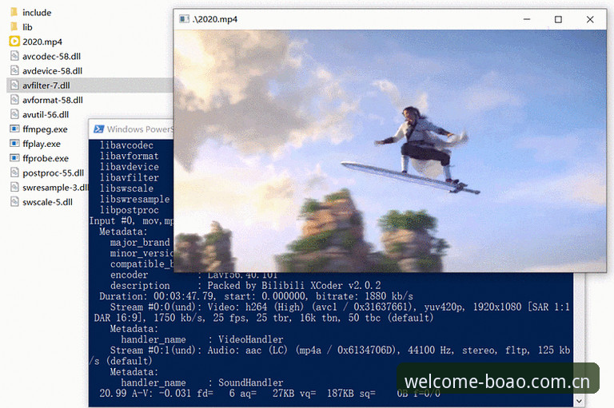The image size is (614, 408).
Task: Click the .\2020.mp4 window title
Action: [215, 19]
